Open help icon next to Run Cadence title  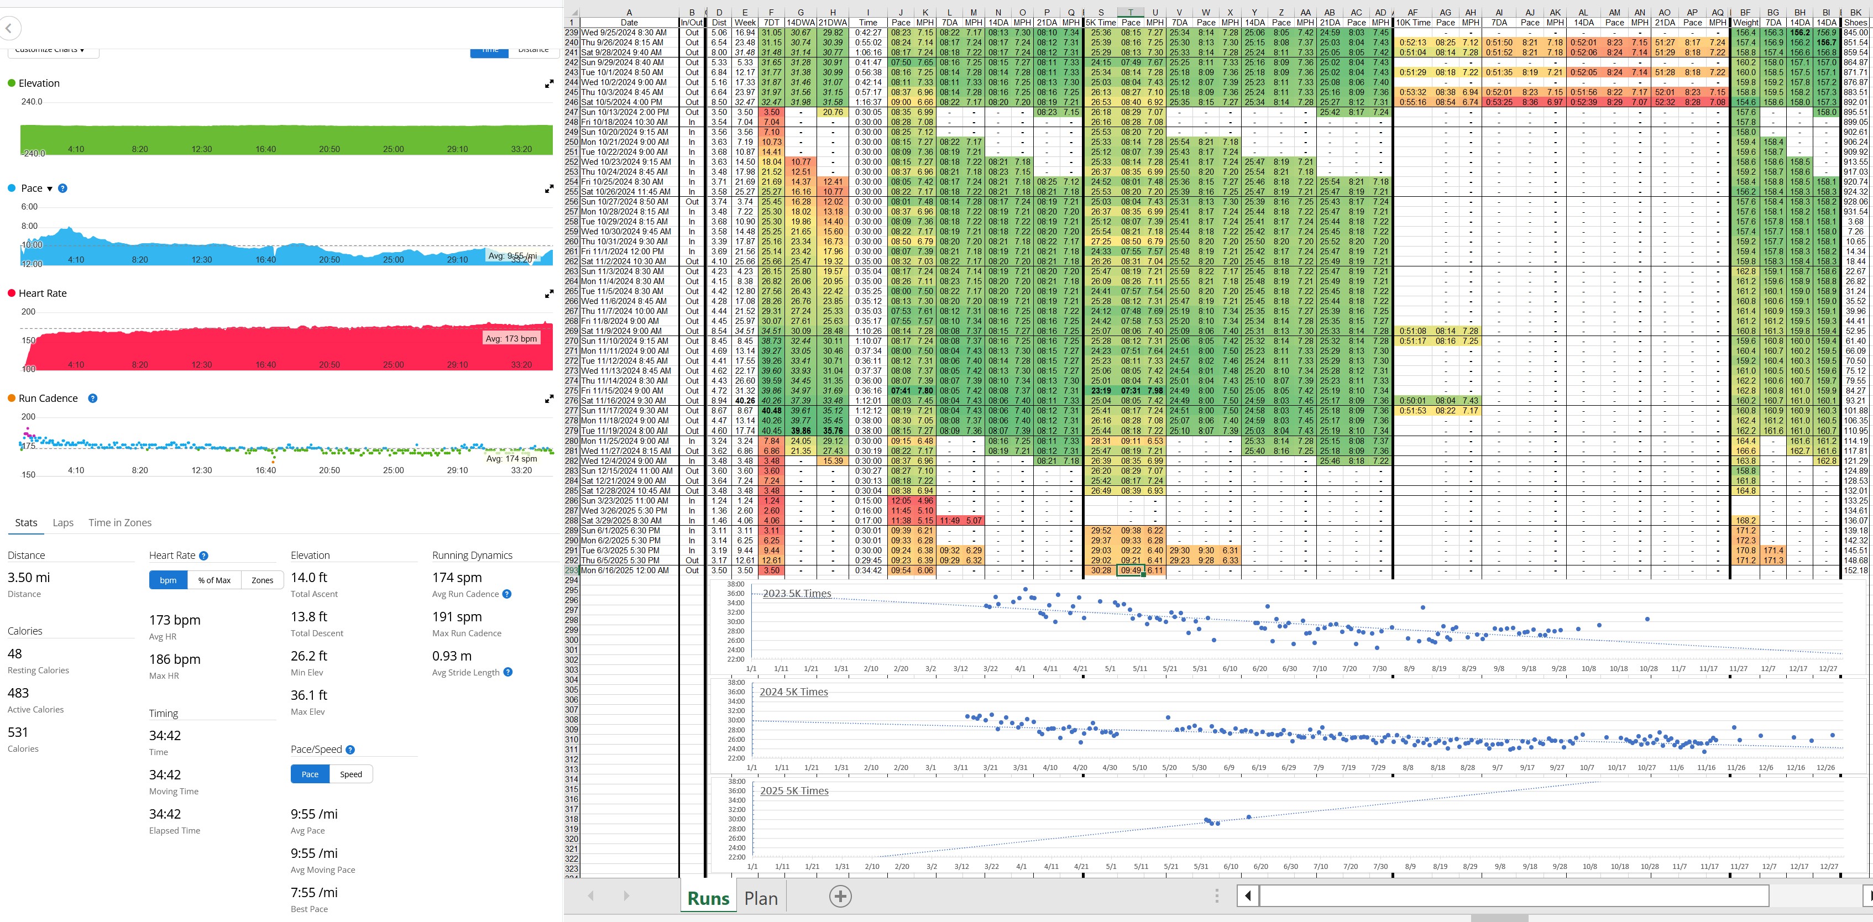(93, 399)
